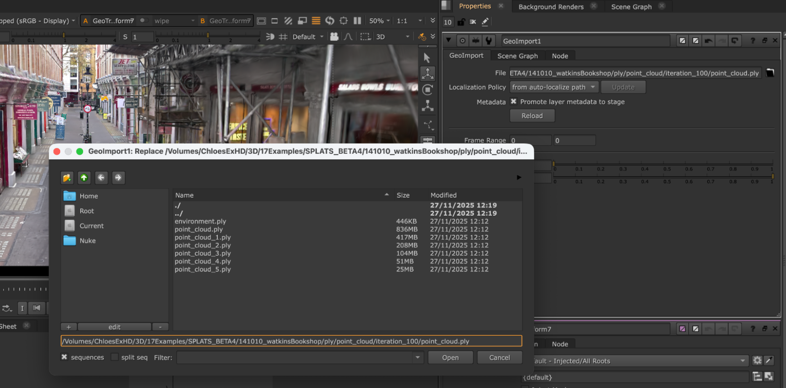
Task: Uncheck the sequences checkbox
Action: pos(64,357)
